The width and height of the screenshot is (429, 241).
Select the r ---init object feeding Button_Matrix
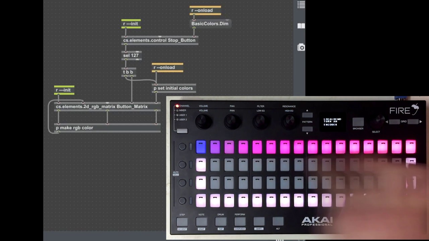(64, 90)
